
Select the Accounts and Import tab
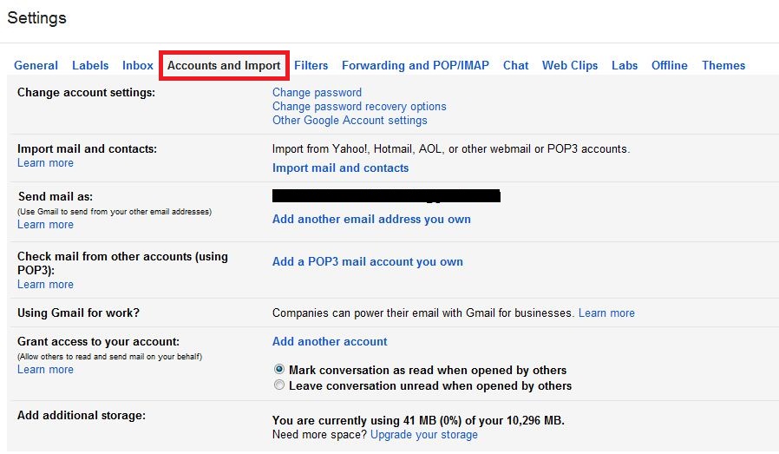[224, 65]
